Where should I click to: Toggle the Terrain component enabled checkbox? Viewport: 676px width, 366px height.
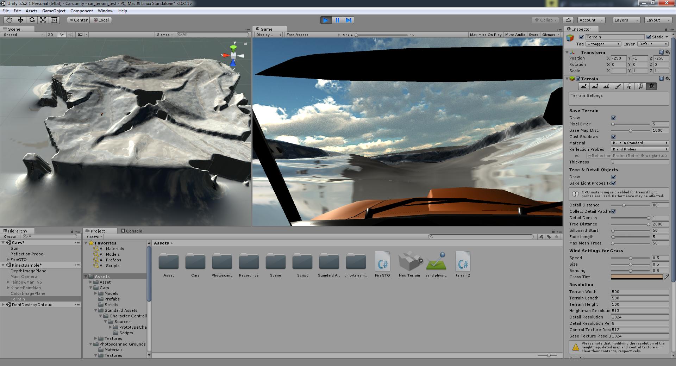[578, 79]
